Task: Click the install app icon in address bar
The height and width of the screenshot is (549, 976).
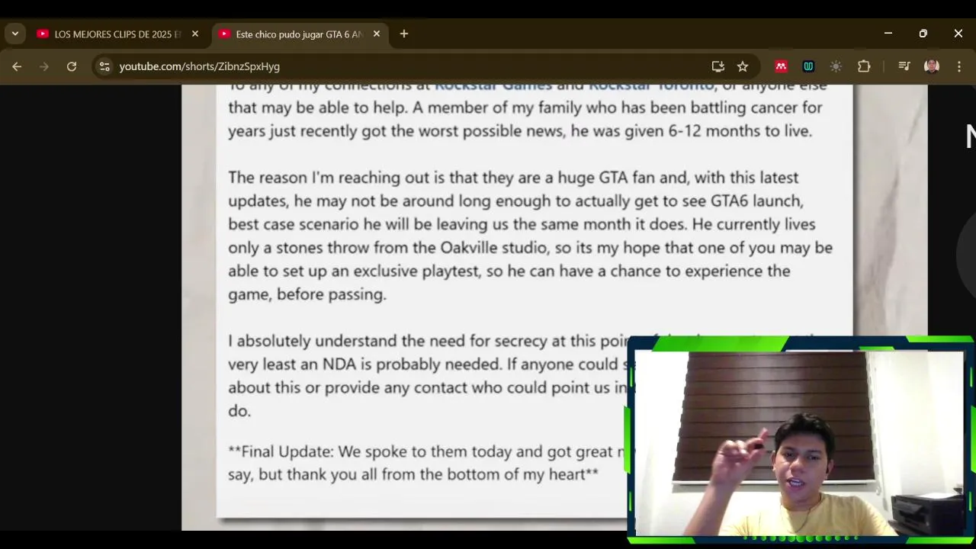Action: coord(718,66)
